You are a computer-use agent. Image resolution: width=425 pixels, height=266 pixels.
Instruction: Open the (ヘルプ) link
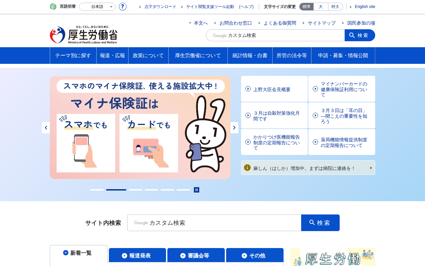tap(246, 7)
